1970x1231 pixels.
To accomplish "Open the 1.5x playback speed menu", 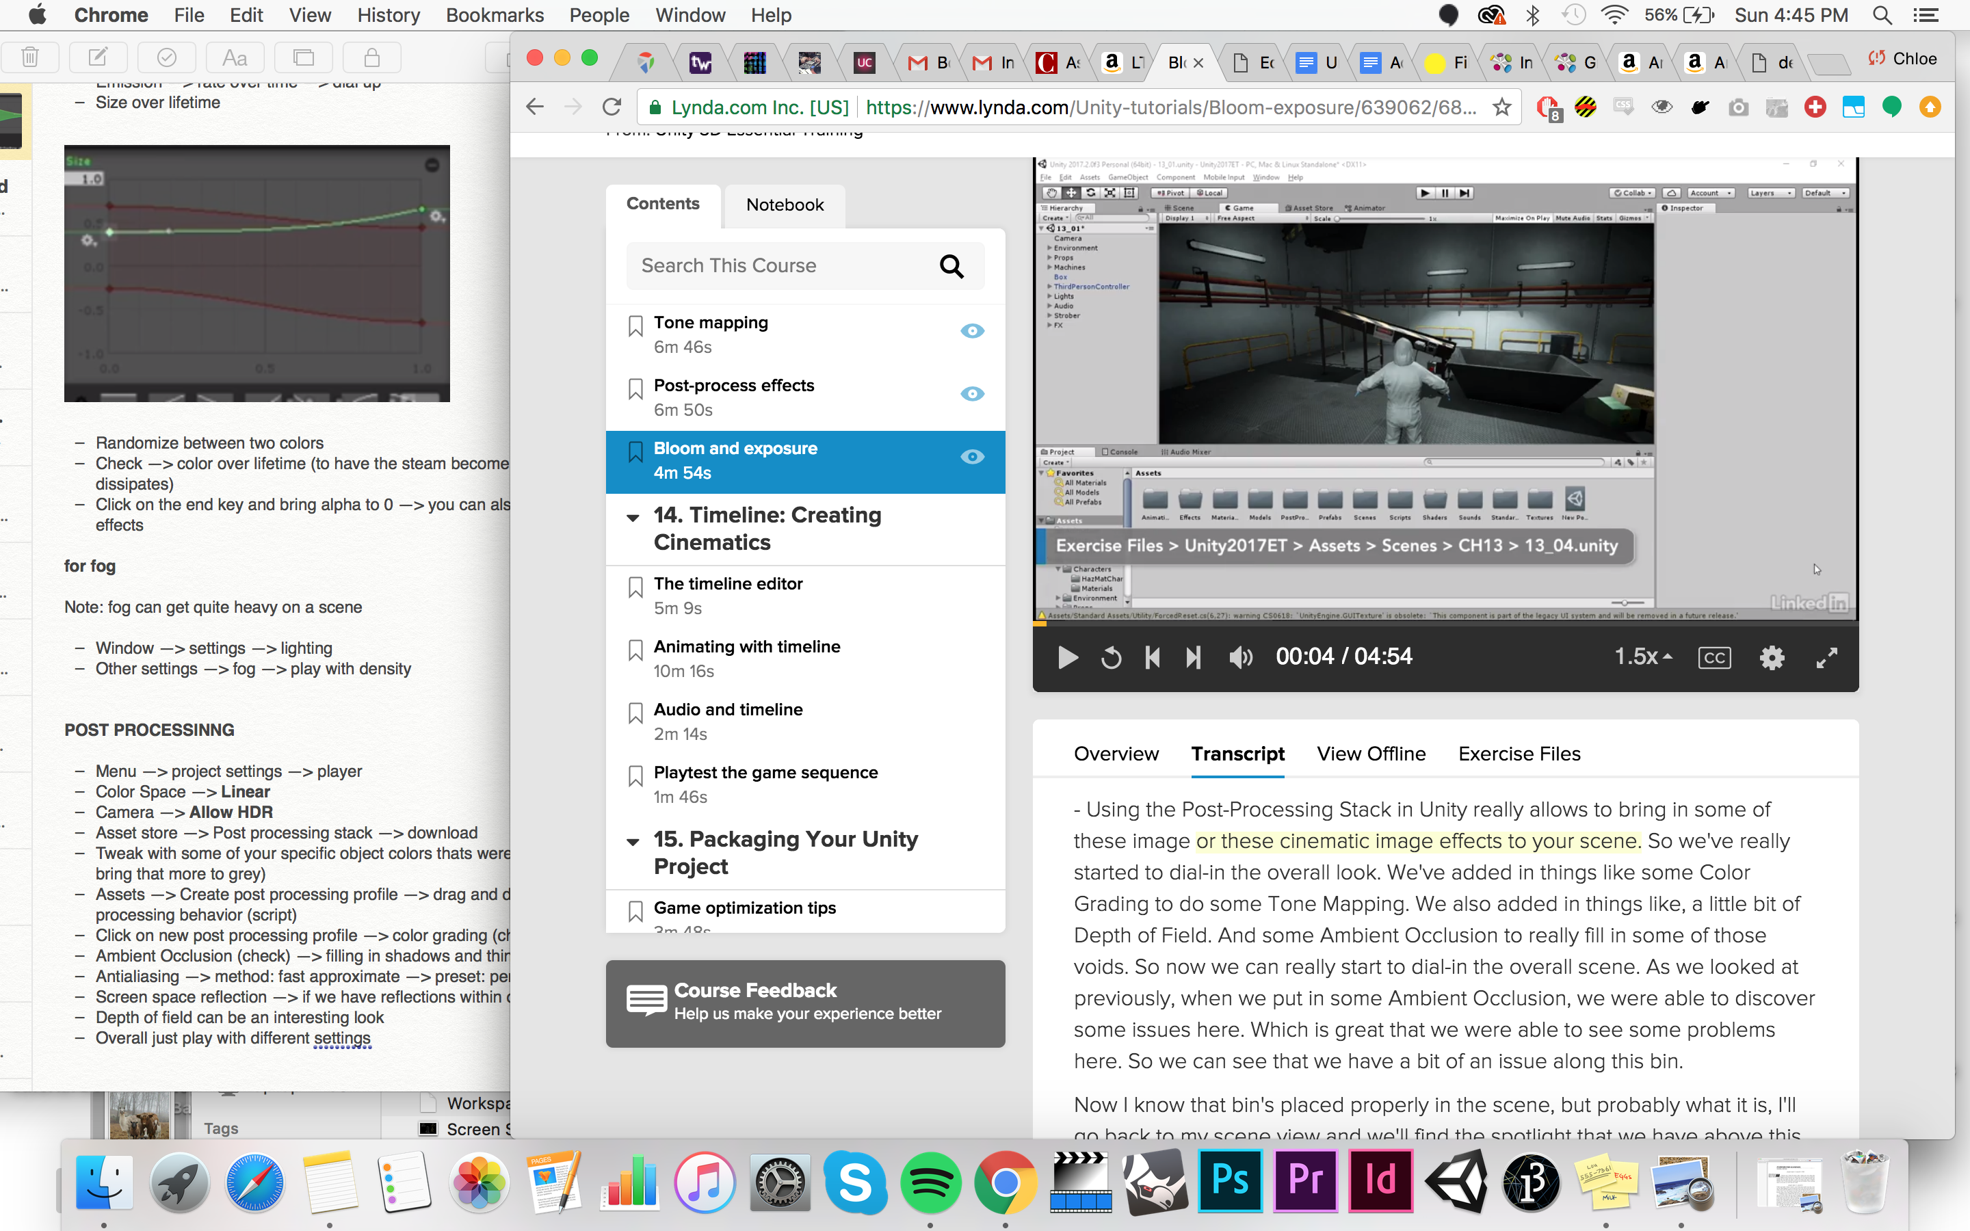I will [1643, 657].
